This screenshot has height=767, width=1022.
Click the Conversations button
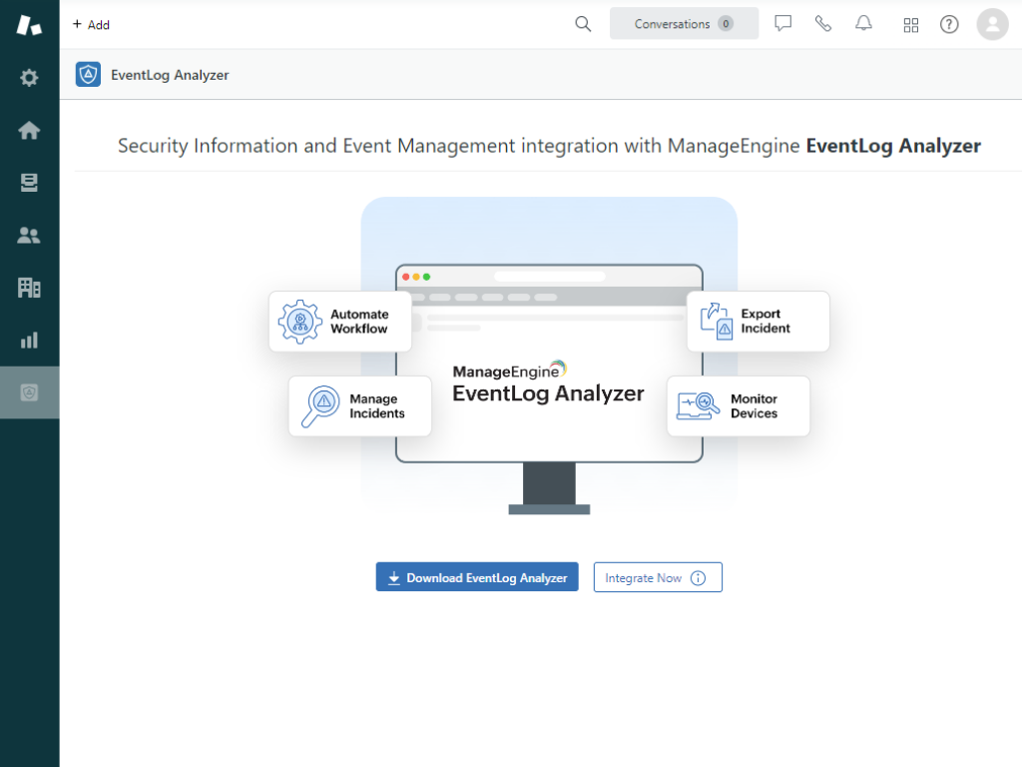(x=684, y=24)
